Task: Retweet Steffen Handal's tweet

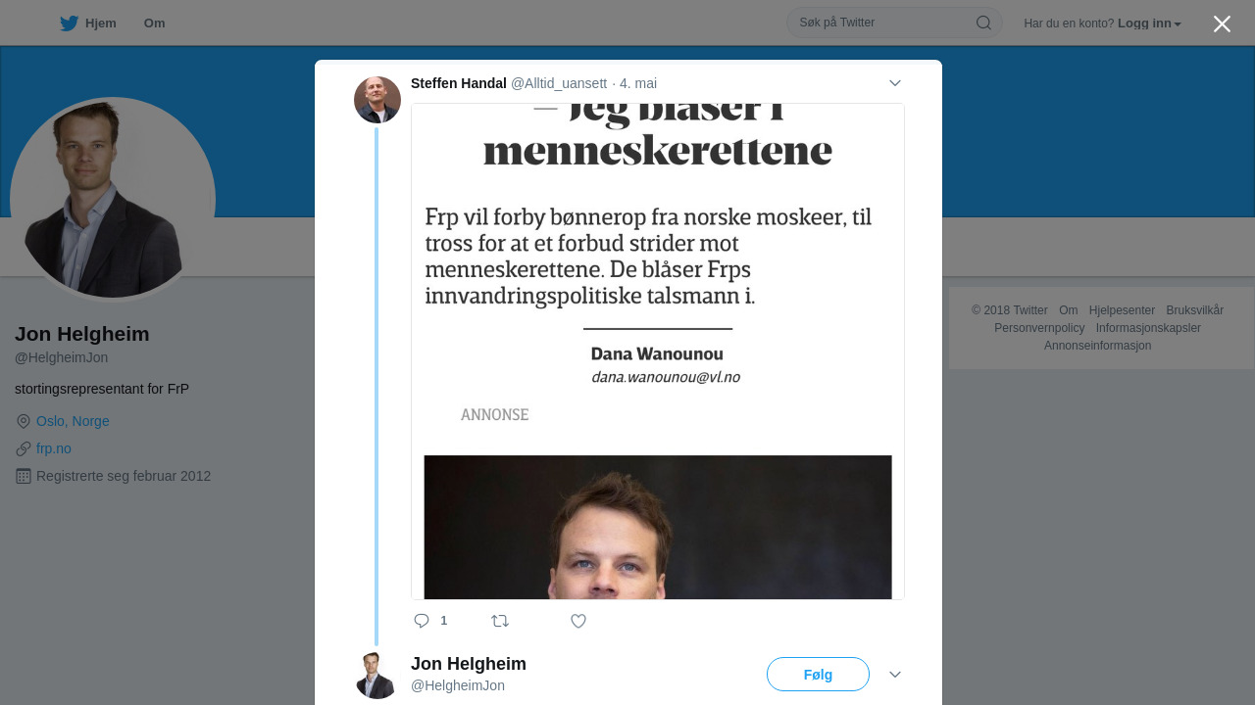Action: 500,621
